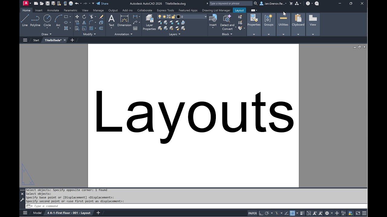Select the Stretch tool

(77, 28)
